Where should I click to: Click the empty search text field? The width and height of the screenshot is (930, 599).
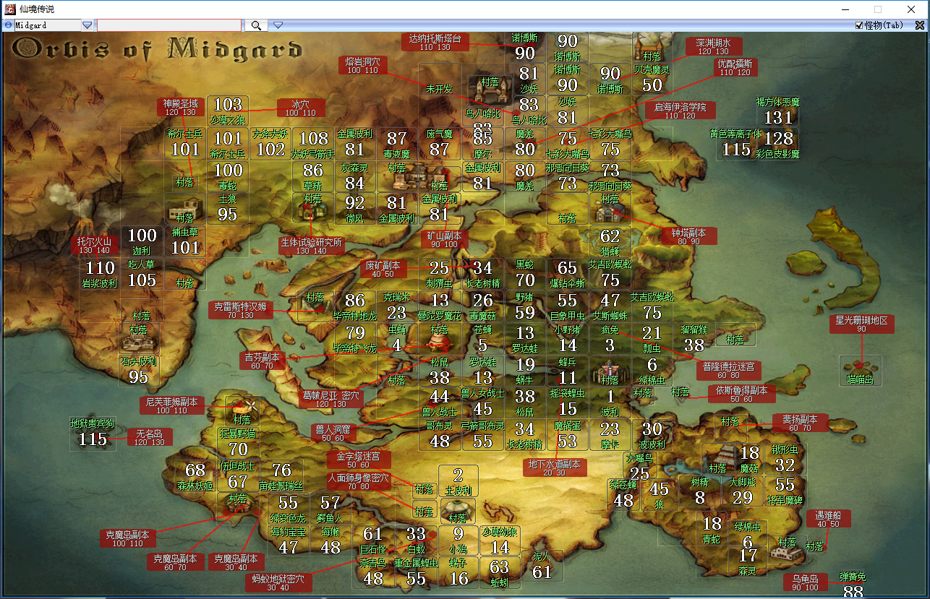pyautogui.click(x=168, y=25)
